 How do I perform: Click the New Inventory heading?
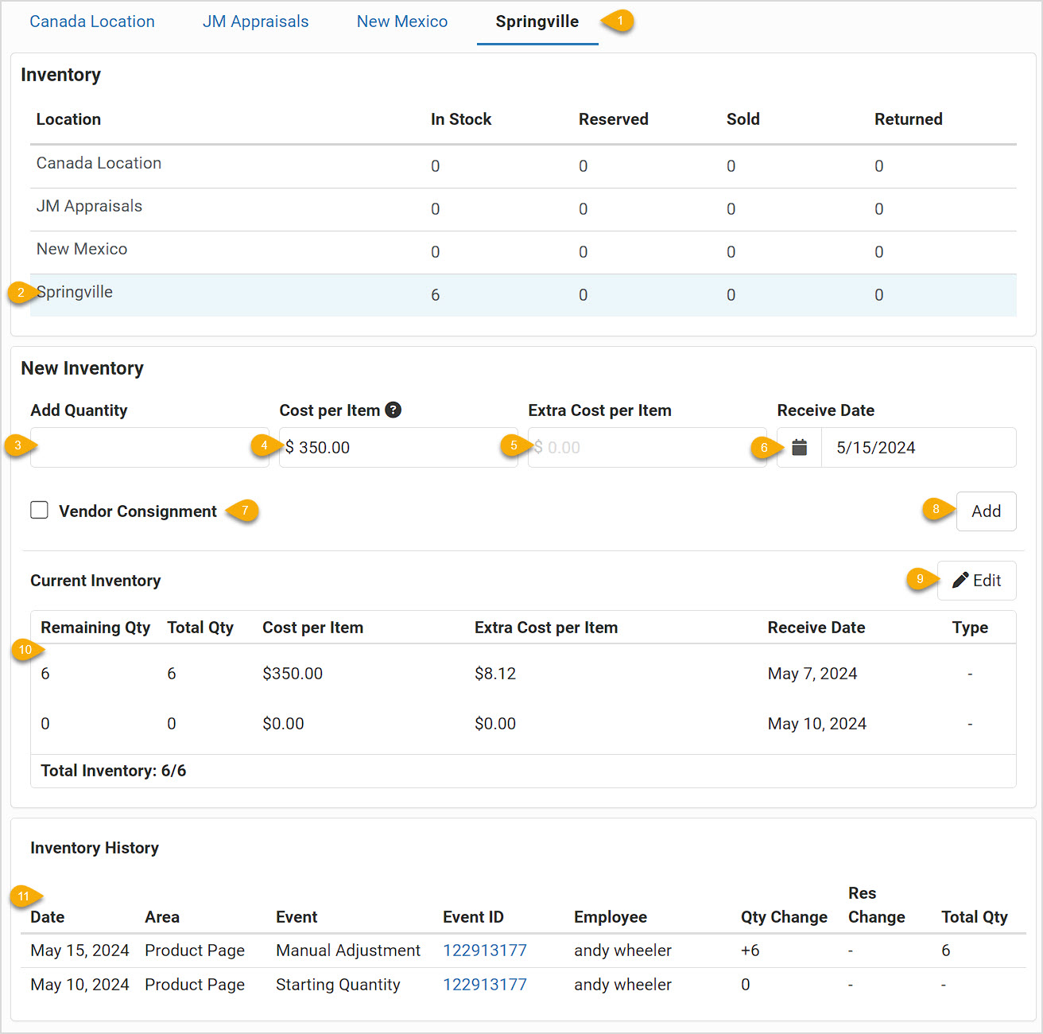click(x=83, y=368)
